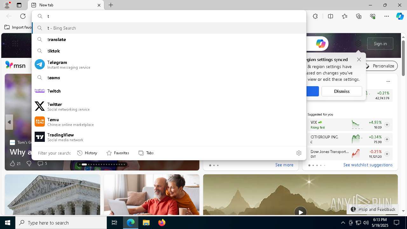Viewport: 407px width, 229px height.
Task: Add VIX to watchlist
Action: click(x=387, y=125)
